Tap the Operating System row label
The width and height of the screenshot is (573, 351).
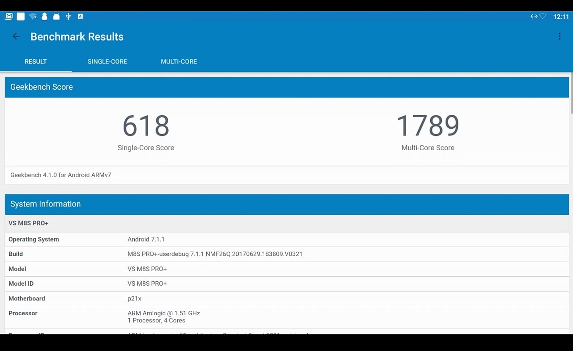click(34, 239)
